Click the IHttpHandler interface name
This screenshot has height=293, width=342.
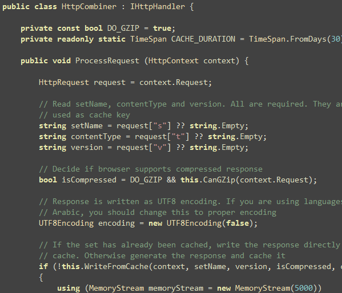pos(158,6)
